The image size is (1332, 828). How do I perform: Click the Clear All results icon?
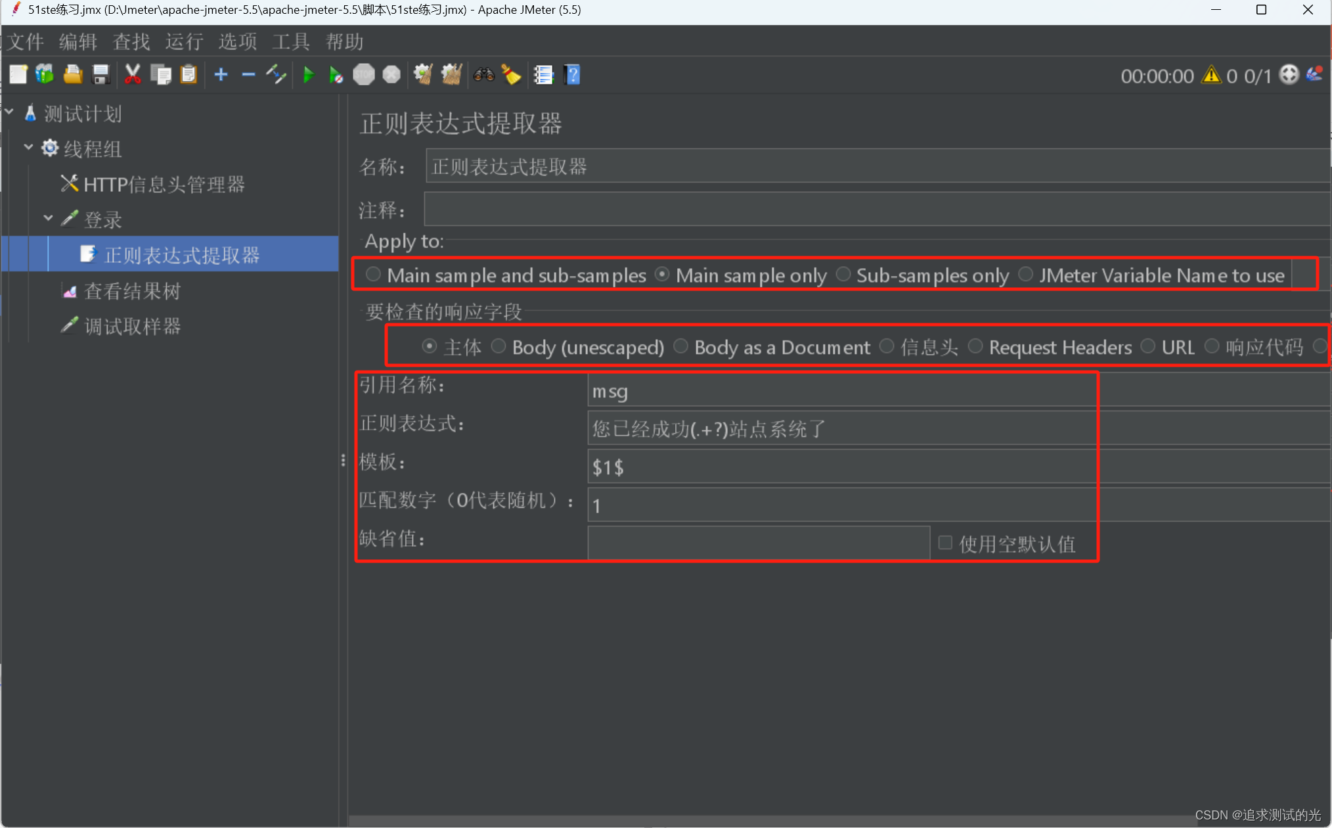coord(451,75)
